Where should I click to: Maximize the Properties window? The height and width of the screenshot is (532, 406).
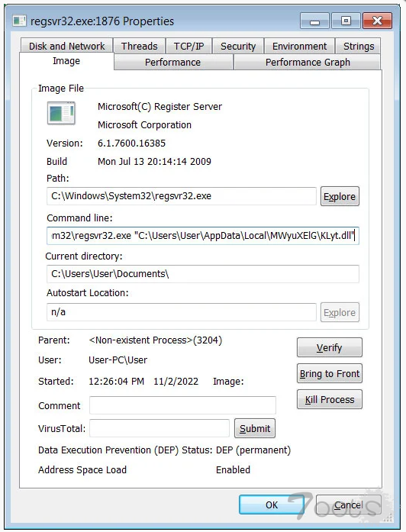tap(346, 21)
